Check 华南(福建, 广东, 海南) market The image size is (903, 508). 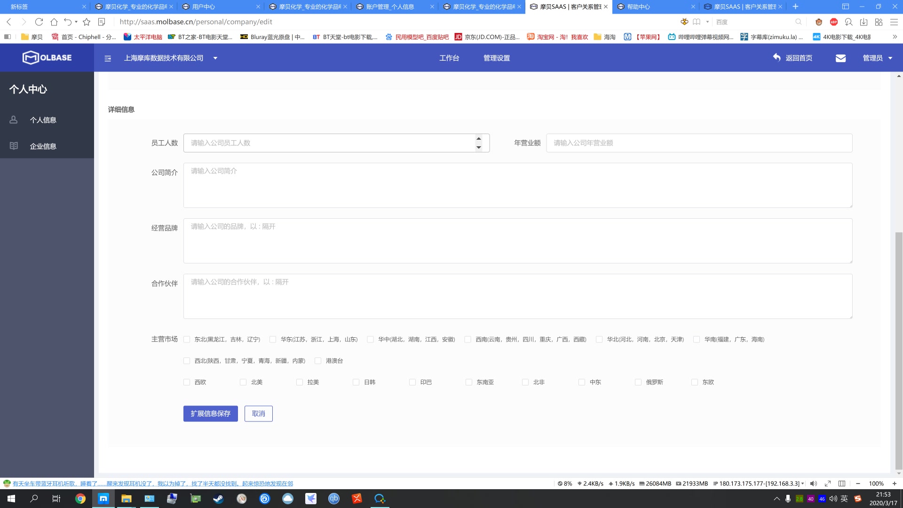[x=697, y=339]
